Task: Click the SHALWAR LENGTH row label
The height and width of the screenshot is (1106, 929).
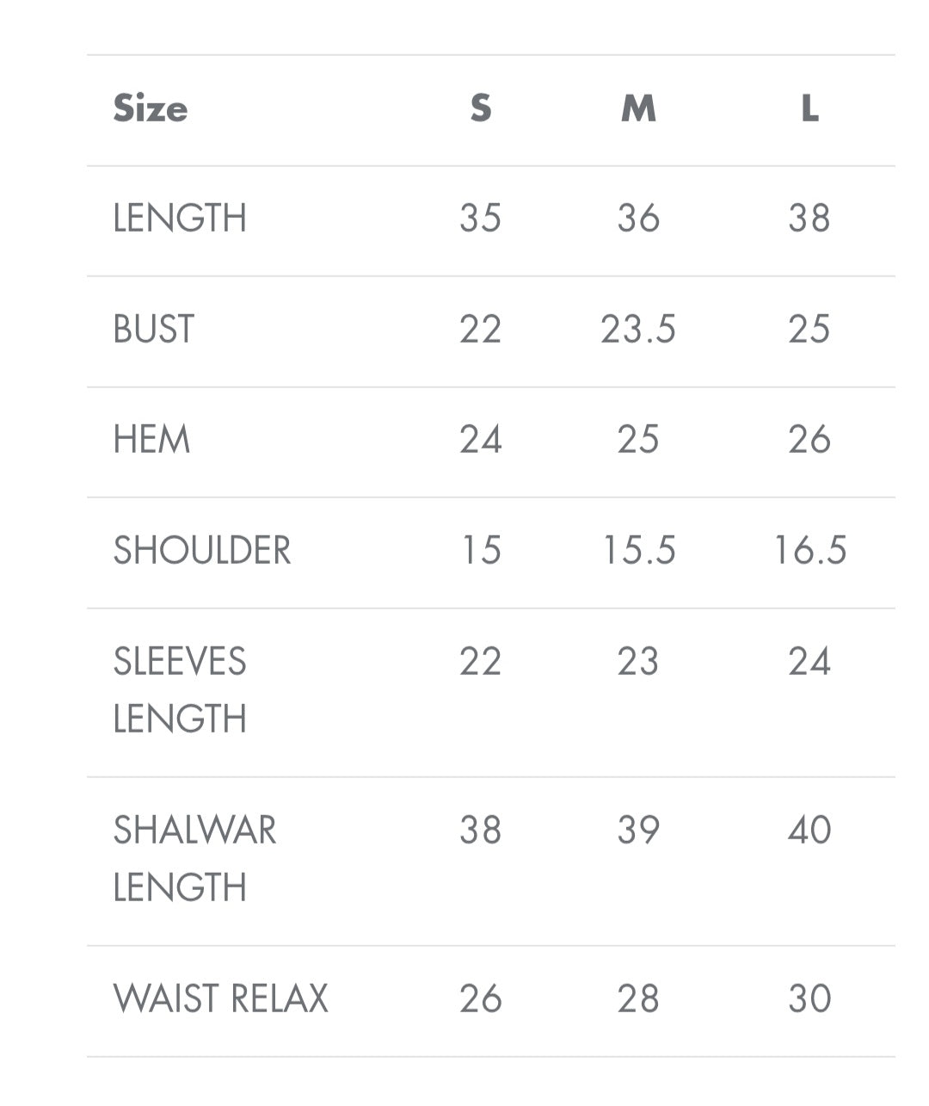Action: pyautogui.click(x=194, y=858)
